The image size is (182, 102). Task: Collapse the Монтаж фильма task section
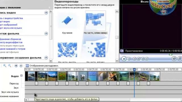click(46, 33)
